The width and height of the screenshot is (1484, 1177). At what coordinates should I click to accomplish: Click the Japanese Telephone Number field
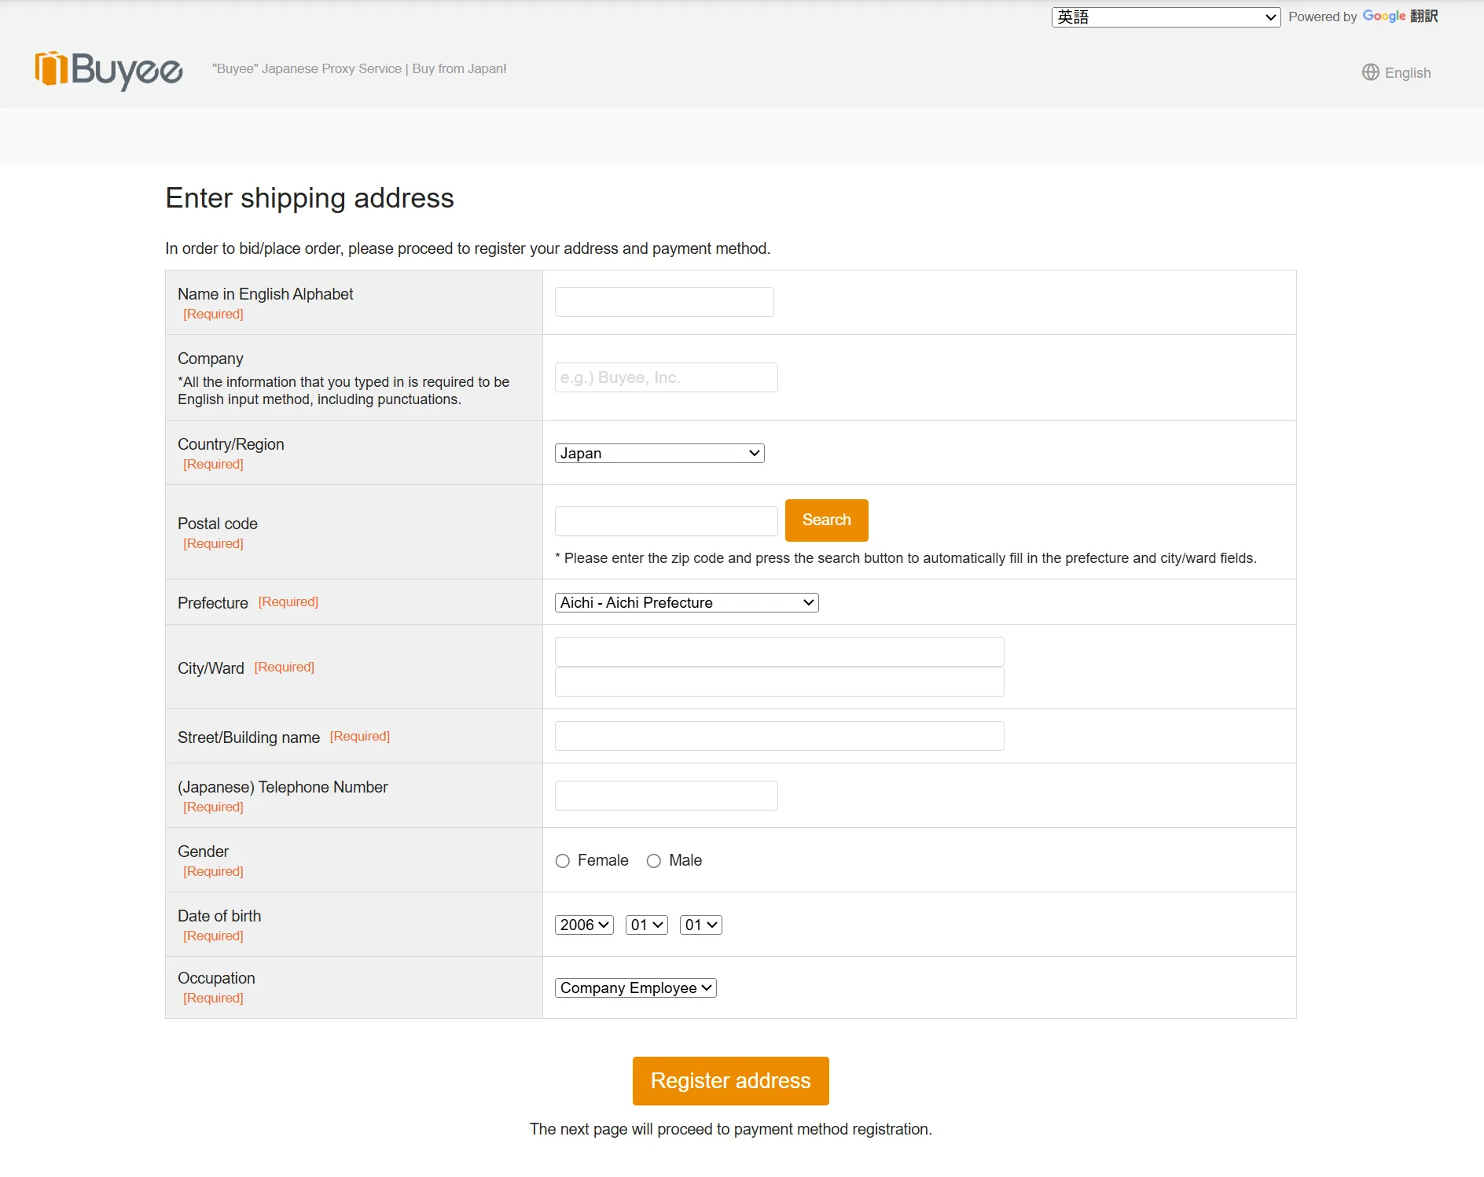point(666,796)
